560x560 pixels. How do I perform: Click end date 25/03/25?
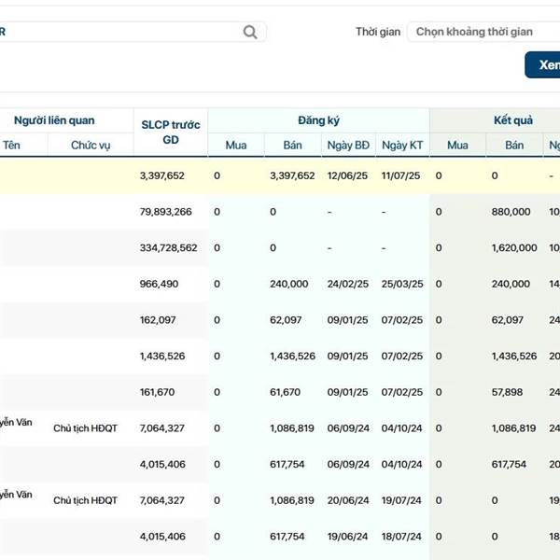(401, 284)
